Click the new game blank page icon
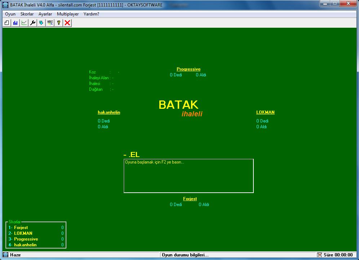This screenshot has height=260, width=359. click(x=7, y=23)
